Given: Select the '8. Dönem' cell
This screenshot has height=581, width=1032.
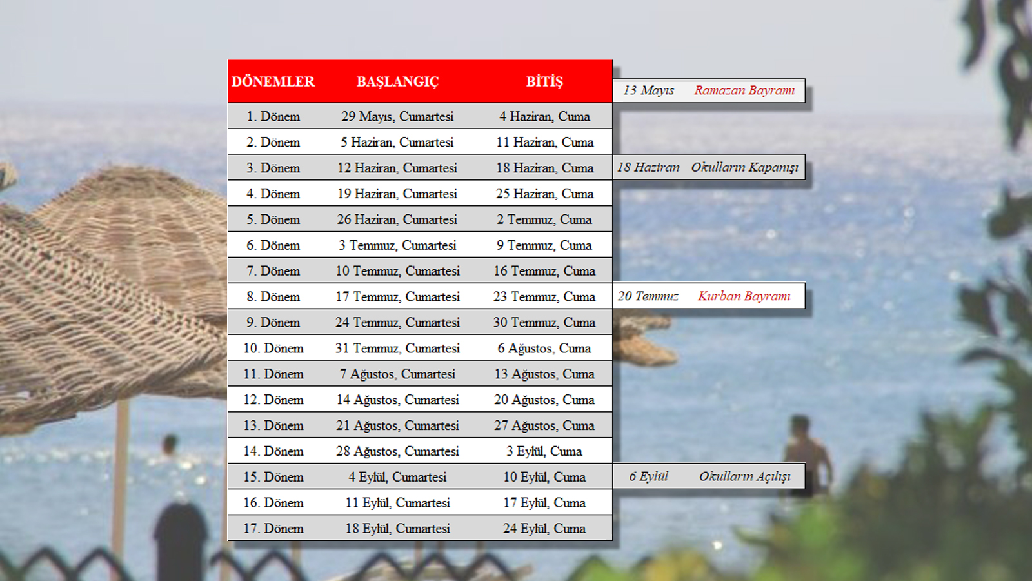Looking at the screenshot, I should [x=273, y=298].
